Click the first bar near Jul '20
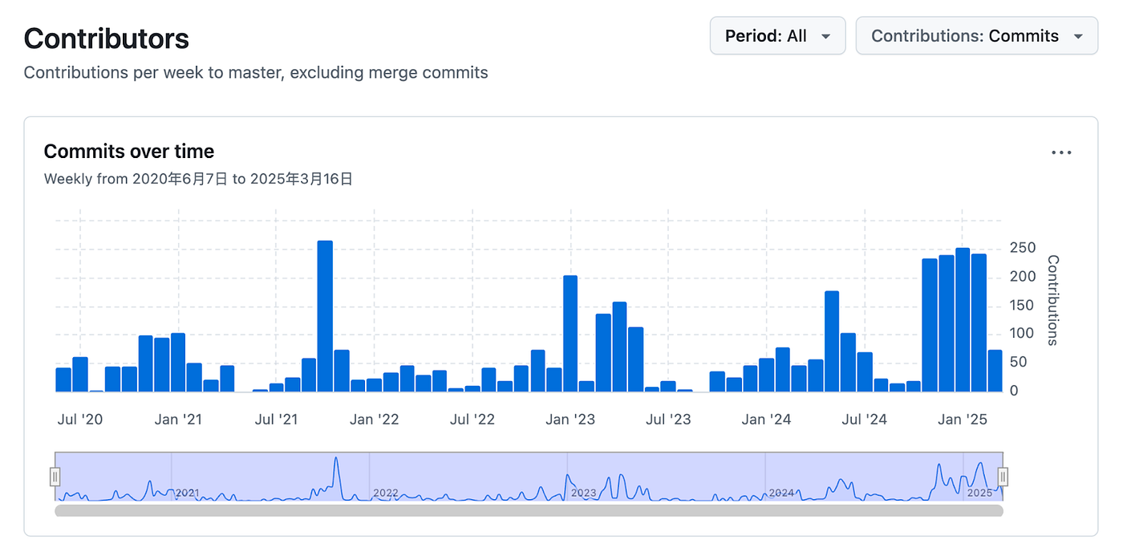The height and width of the screenshot is (544, 1123). [x=63, y=380]
